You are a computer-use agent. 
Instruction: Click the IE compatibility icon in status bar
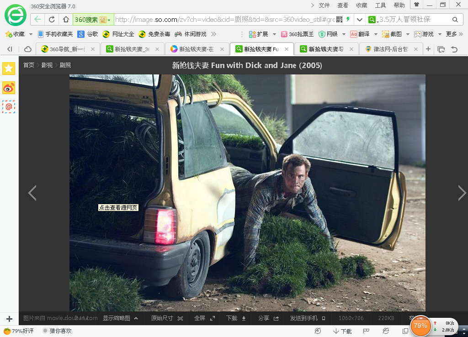coord(386,331)
